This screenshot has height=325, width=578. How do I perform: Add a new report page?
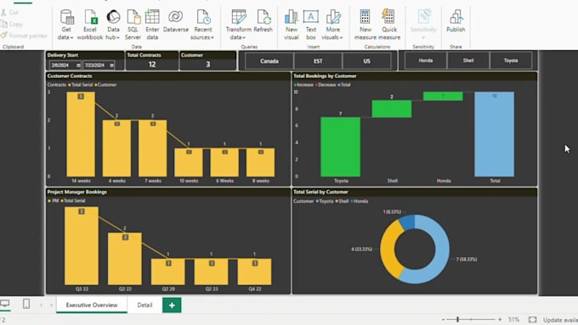coord(172,305)
